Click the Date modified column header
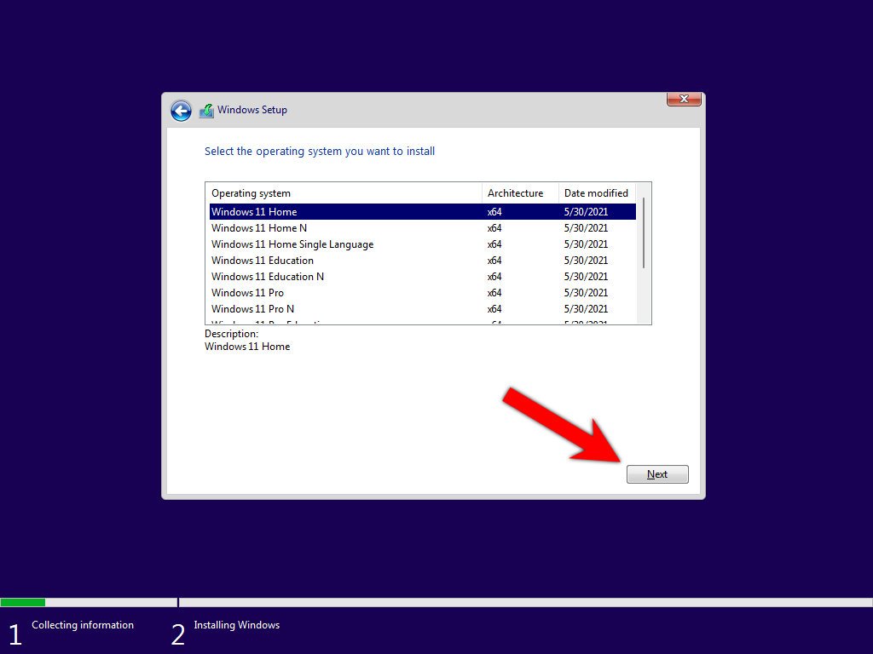Image resolution: width=873 pixels, height=654 pixels. point(597,193)
